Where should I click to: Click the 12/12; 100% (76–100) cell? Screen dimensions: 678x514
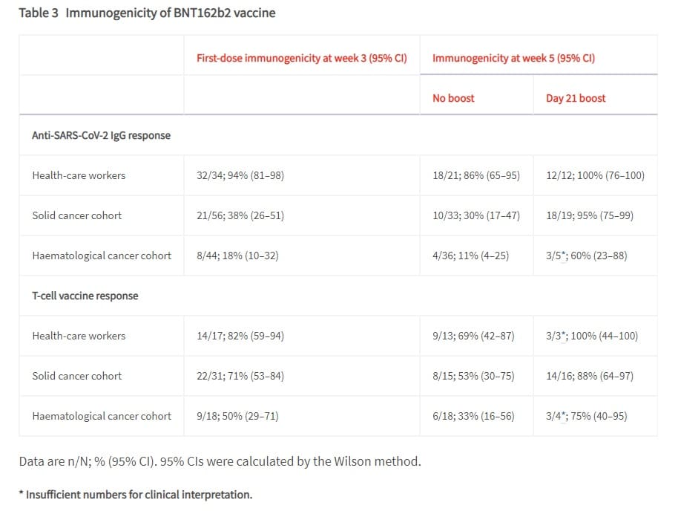pyautogui.click(x=595, y=175)
